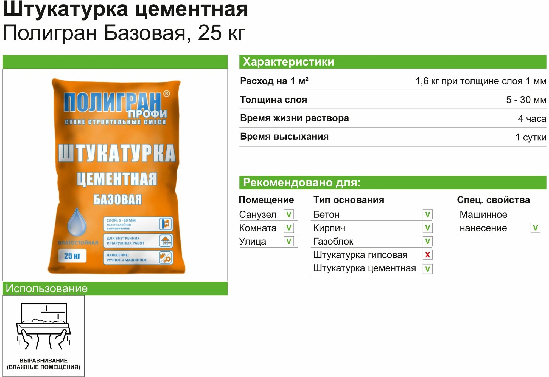Click the Спец. свойства column heading
This screenshot has height=377, width=549.
point(493,200)
